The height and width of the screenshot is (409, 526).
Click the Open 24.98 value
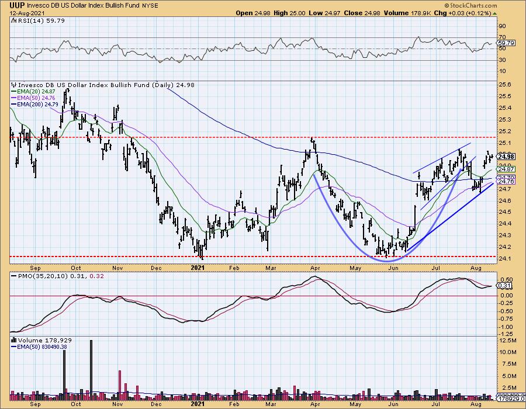pyautogui.click(x=254, y=13)
